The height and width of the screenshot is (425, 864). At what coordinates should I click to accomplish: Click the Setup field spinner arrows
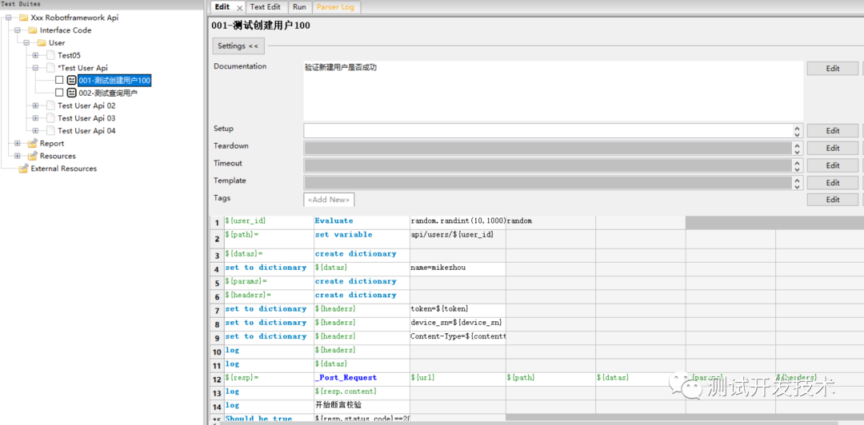point(798,130)
